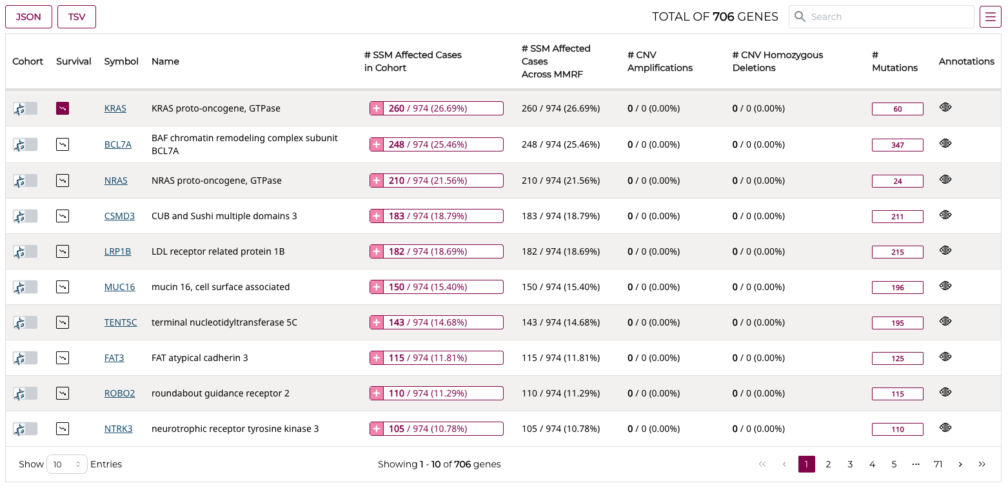Screen dimensions: 1008x488
Task: Open the TENT5C gene symbol link
Action: [121, 322]
